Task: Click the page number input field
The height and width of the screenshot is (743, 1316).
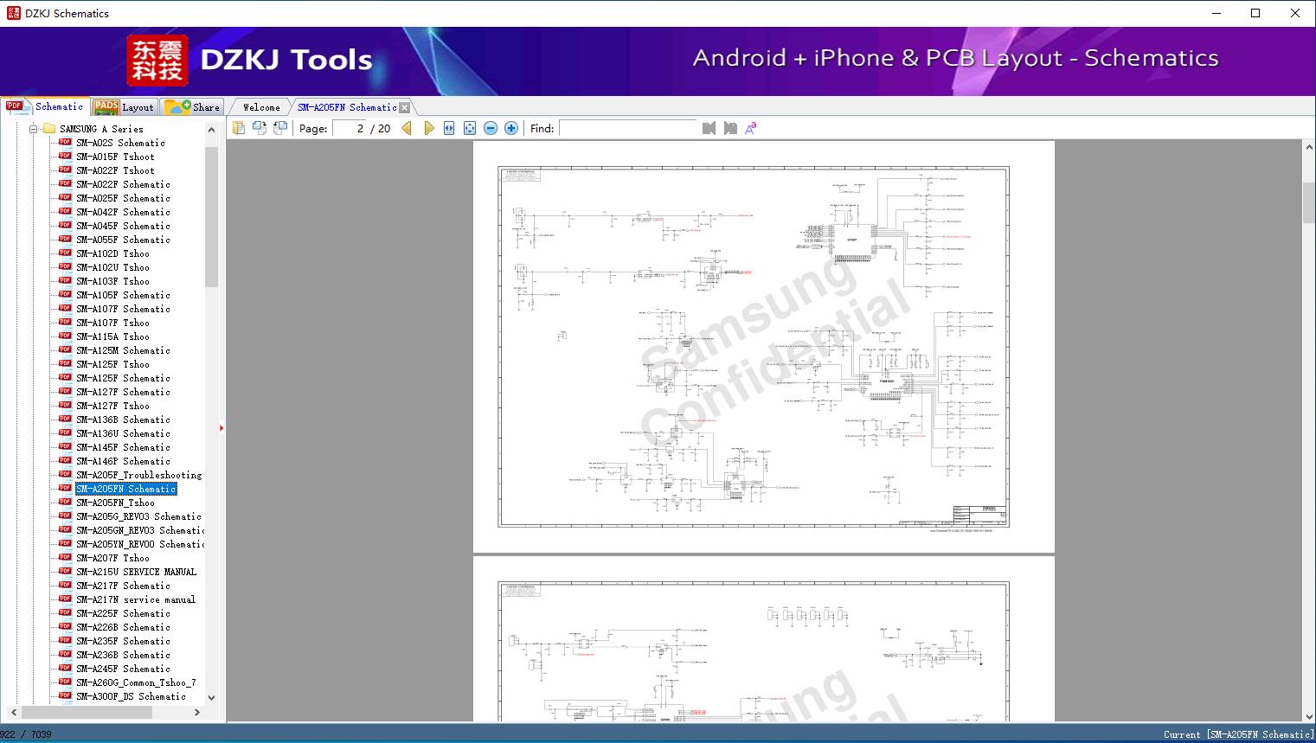Action: [349, 128]
